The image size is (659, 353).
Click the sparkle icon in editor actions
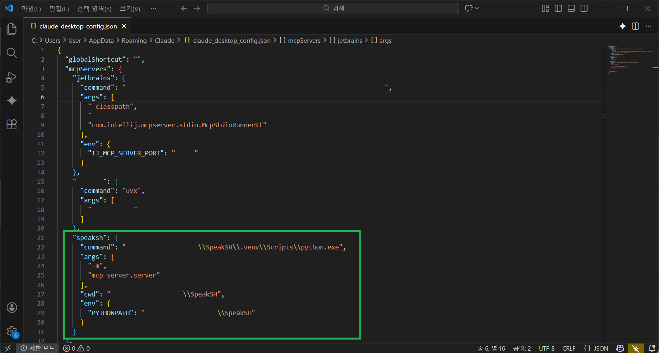[623, 26]
